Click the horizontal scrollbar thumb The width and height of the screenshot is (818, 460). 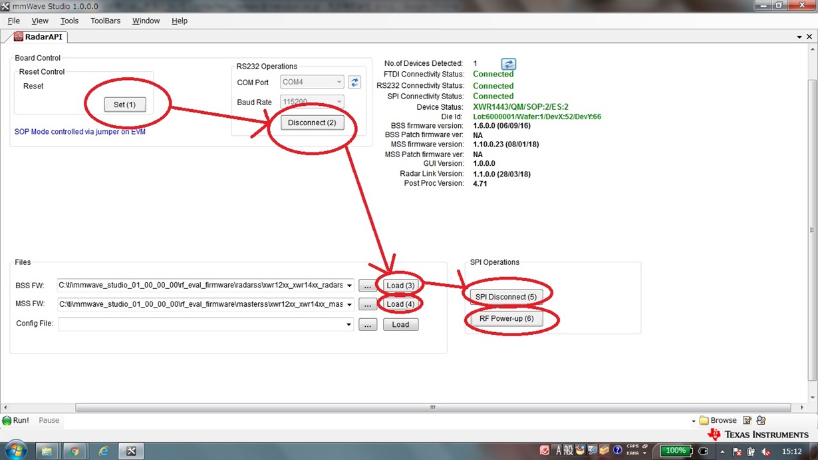pyautogui.click(x=432, y=407)
